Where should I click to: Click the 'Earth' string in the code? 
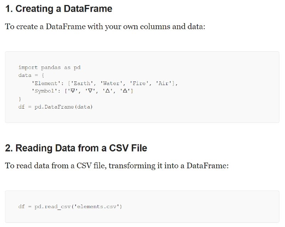tap(82, 83)
